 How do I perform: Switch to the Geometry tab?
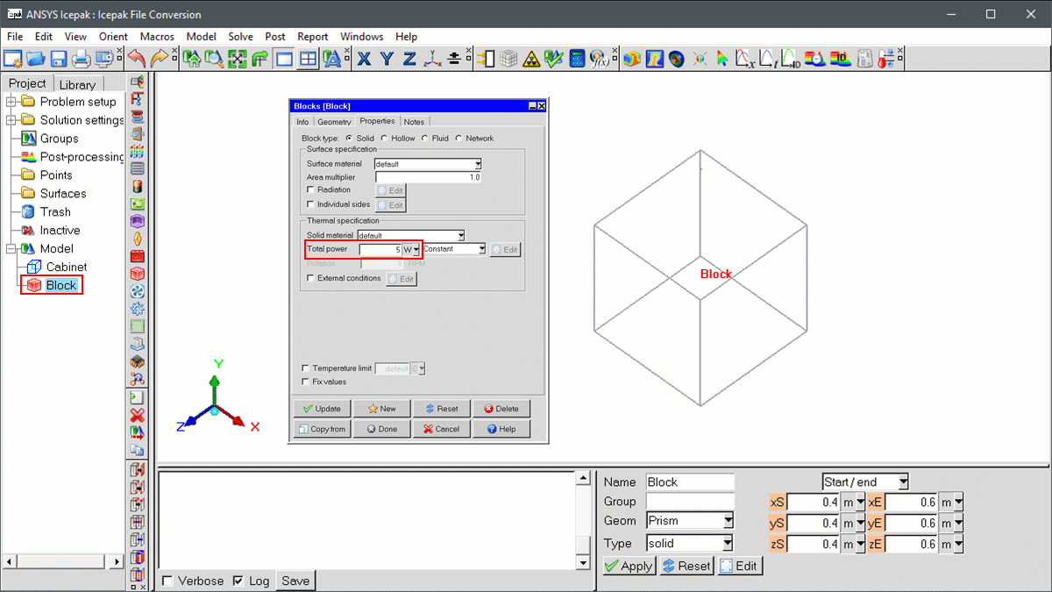point(334,122)
